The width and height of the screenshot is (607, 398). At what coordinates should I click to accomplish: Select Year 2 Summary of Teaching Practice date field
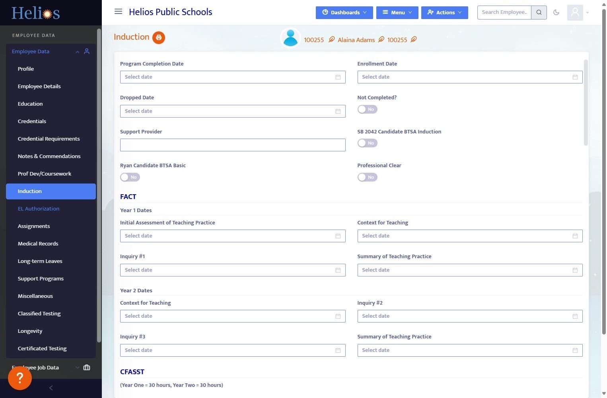click(470, 350)
